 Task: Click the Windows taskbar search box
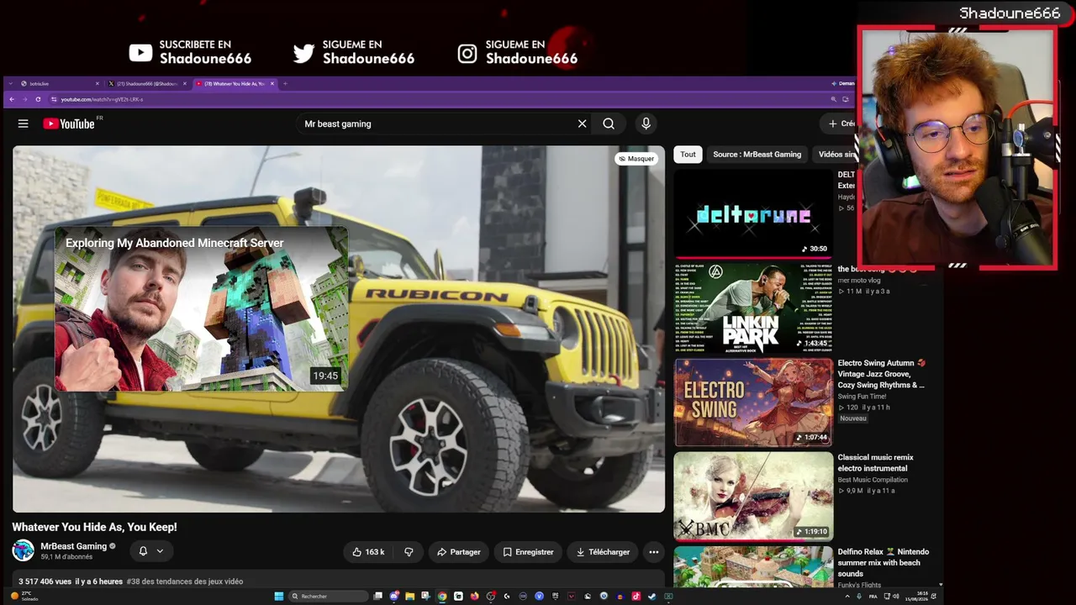[x=328, y=597]
